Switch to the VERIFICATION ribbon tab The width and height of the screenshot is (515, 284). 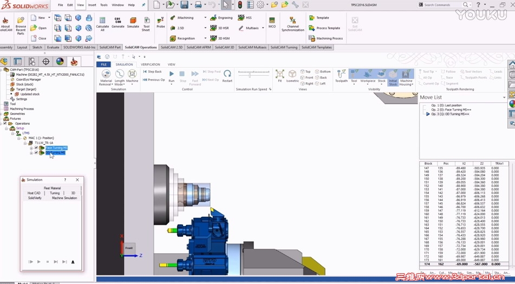[x=151, y=64]
